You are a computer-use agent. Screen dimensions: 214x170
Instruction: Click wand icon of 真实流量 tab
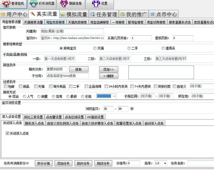click(x=32, y=14)
